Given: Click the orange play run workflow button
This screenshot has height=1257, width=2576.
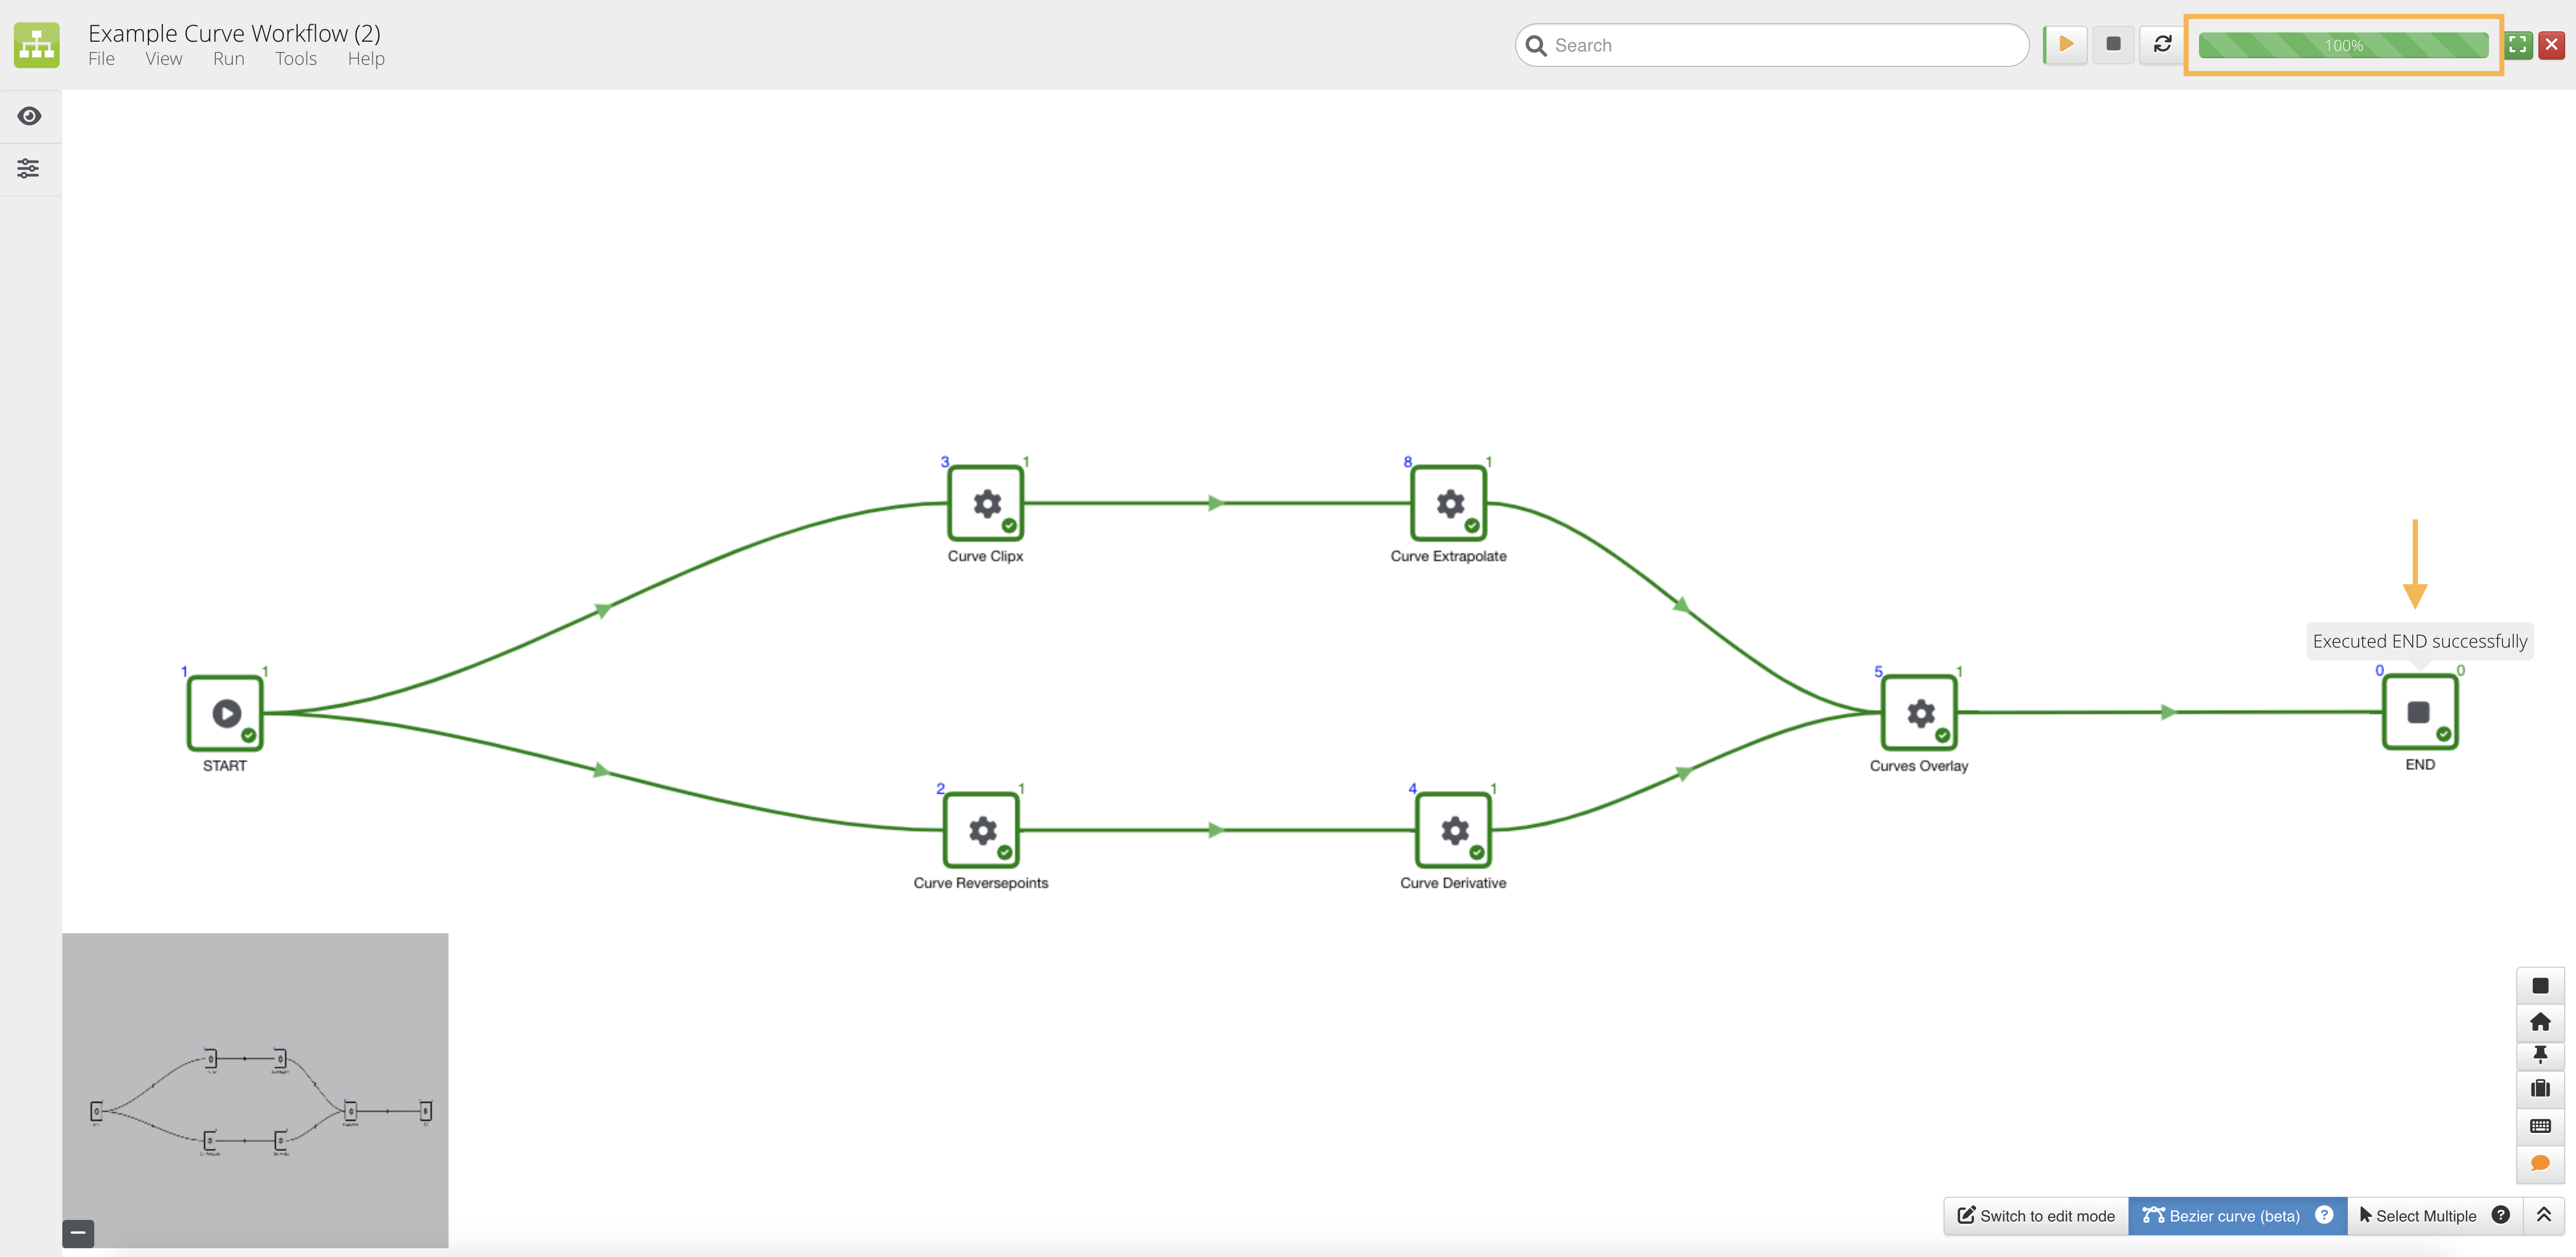Looking at the screenshot, I should coord(2065,45).
